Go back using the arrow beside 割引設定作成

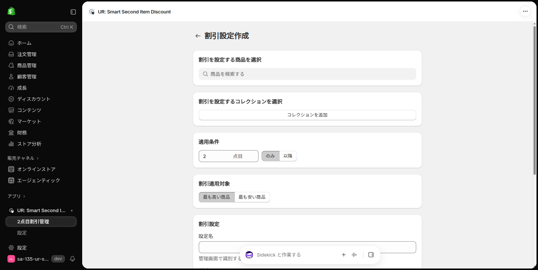click(198, 36)
